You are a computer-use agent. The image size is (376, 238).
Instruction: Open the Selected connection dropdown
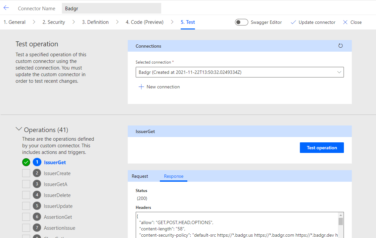click(x=240, y=72)
